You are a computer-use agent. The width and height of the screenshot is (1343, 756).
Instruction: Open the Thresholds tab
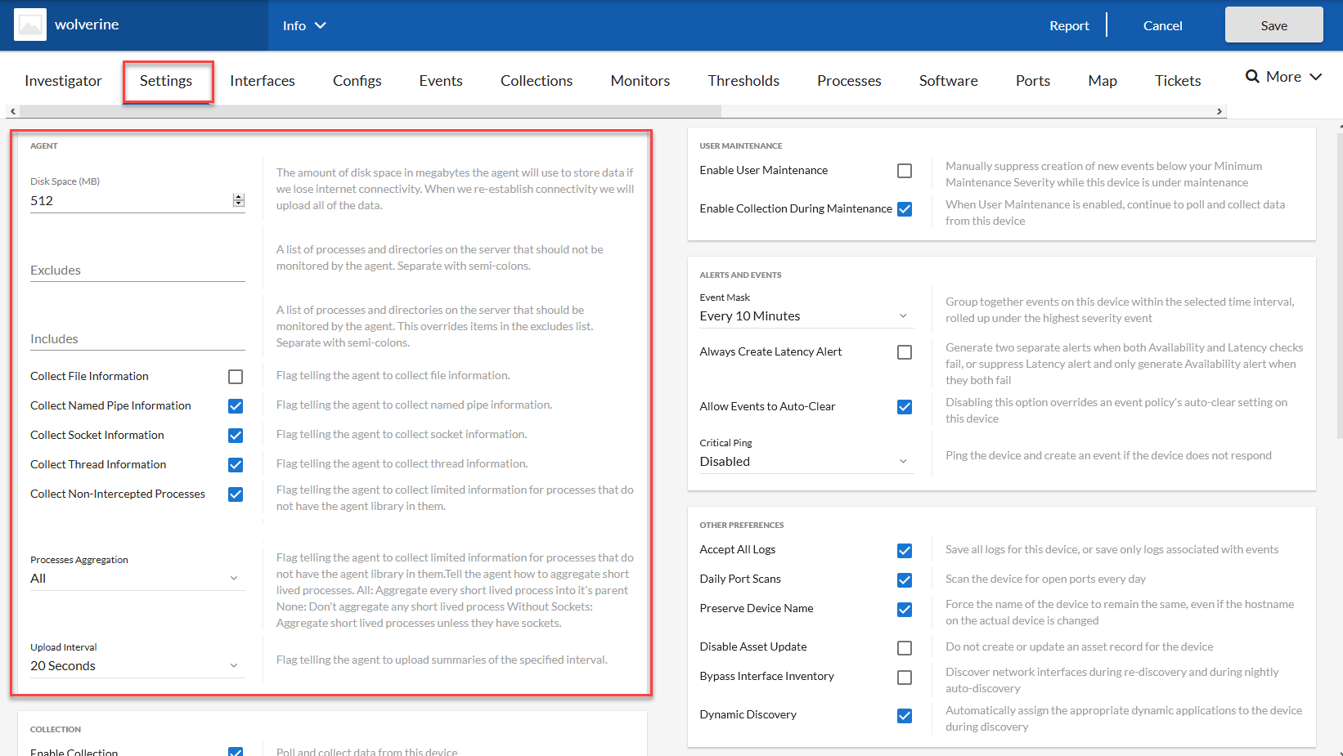[x=743, y=81]
